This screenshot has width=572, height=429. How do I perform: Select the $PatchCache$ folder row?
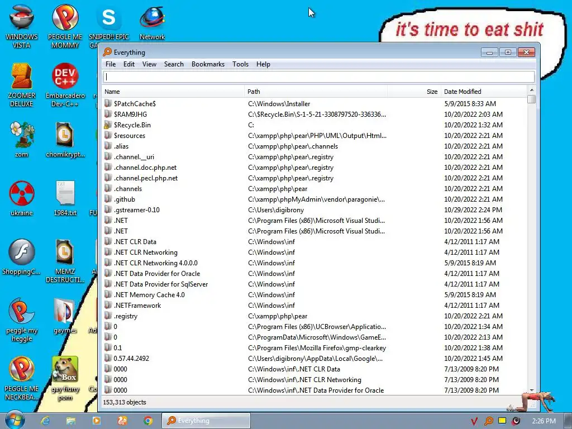(x=314, y=103)
